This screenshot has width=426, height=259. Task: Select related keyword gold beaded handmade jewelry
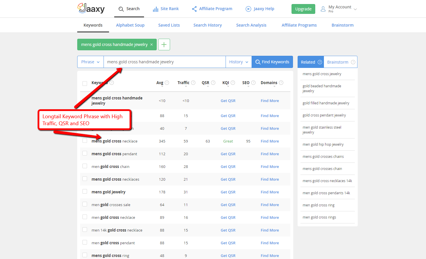(322, 88)
